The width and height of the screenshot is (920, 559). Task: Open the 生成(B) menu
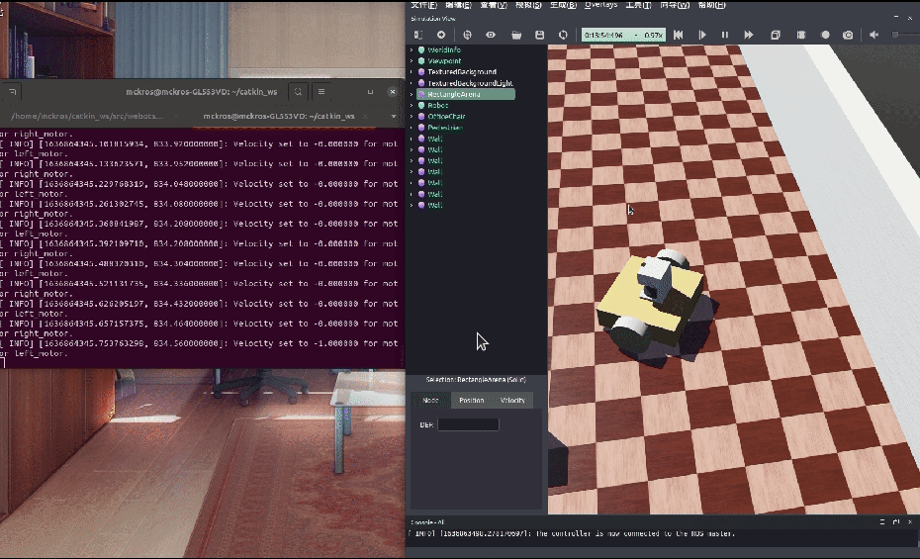coord(563,5)
